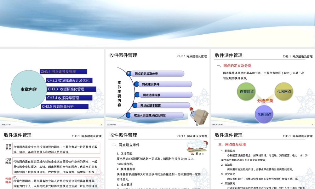Click the 本章内容 teal circle

(x=29, y=89)
